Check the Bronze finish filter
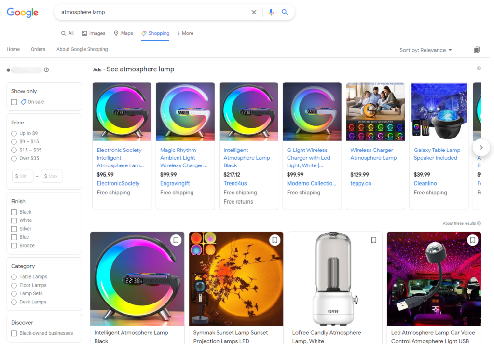 tap(14, 246)
